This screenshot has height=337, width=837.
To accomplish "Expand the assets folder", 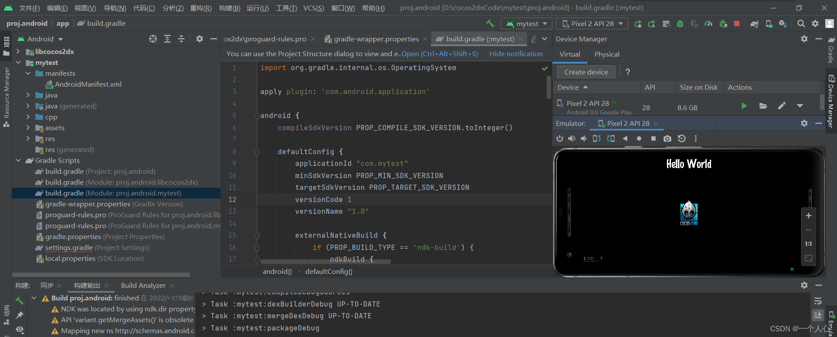I will (x=28, y=128).
